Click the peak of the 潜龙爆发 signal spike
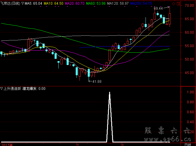Viewport: 196px width, 146px height. point(110,92)
